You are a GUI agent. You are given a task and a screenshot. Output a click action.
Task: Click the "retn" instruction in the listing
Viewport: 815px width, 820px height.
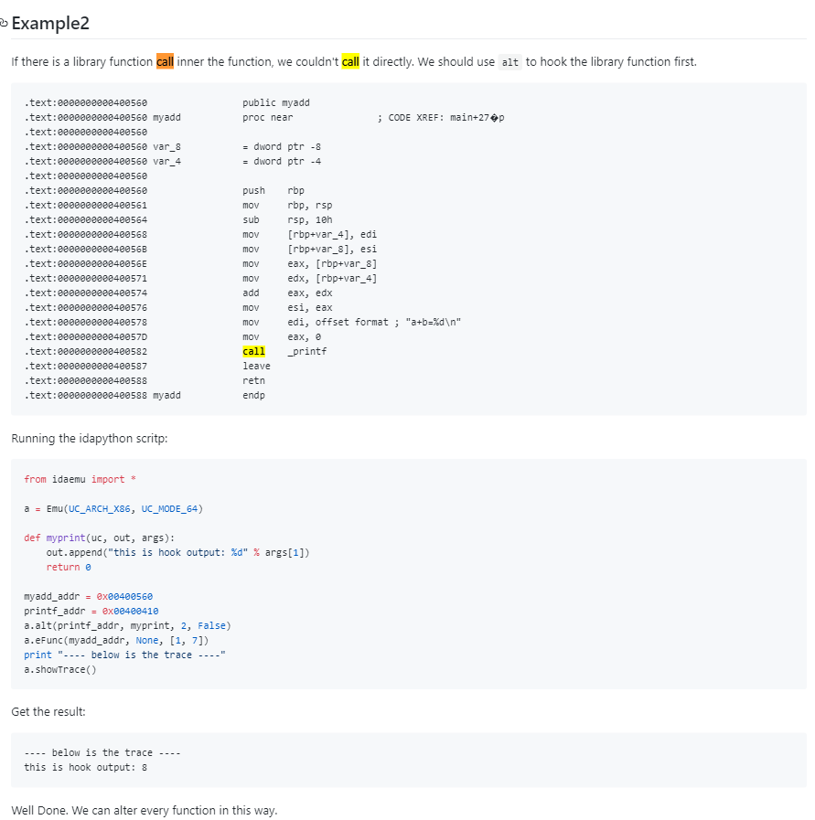tap(253, 380)
